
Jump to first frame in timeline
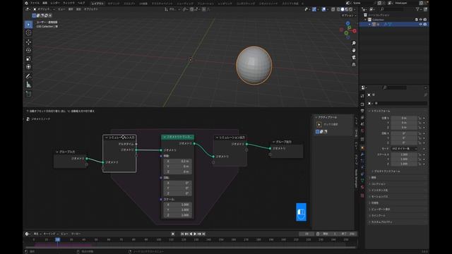182,234
